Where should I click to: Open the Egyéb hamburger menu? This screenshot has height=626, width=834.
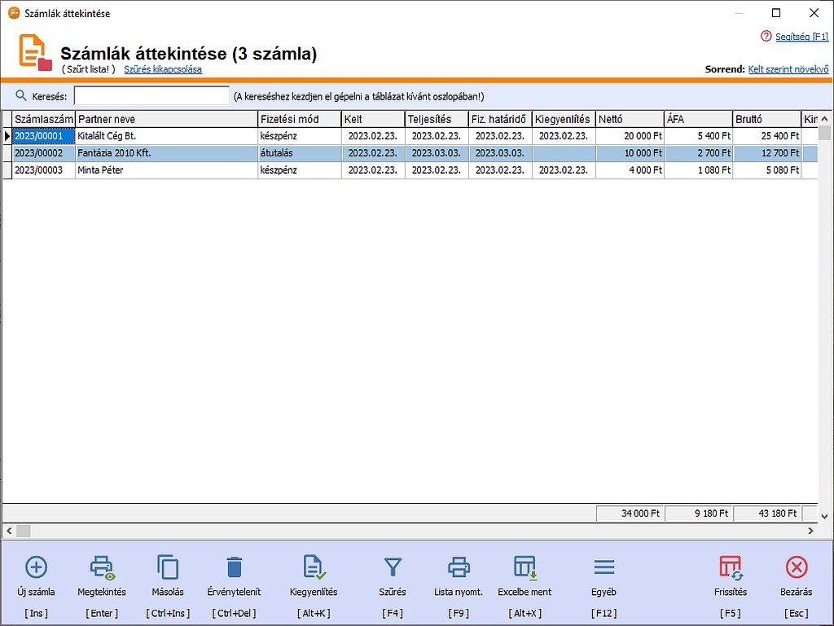click(x=604, y=567)
